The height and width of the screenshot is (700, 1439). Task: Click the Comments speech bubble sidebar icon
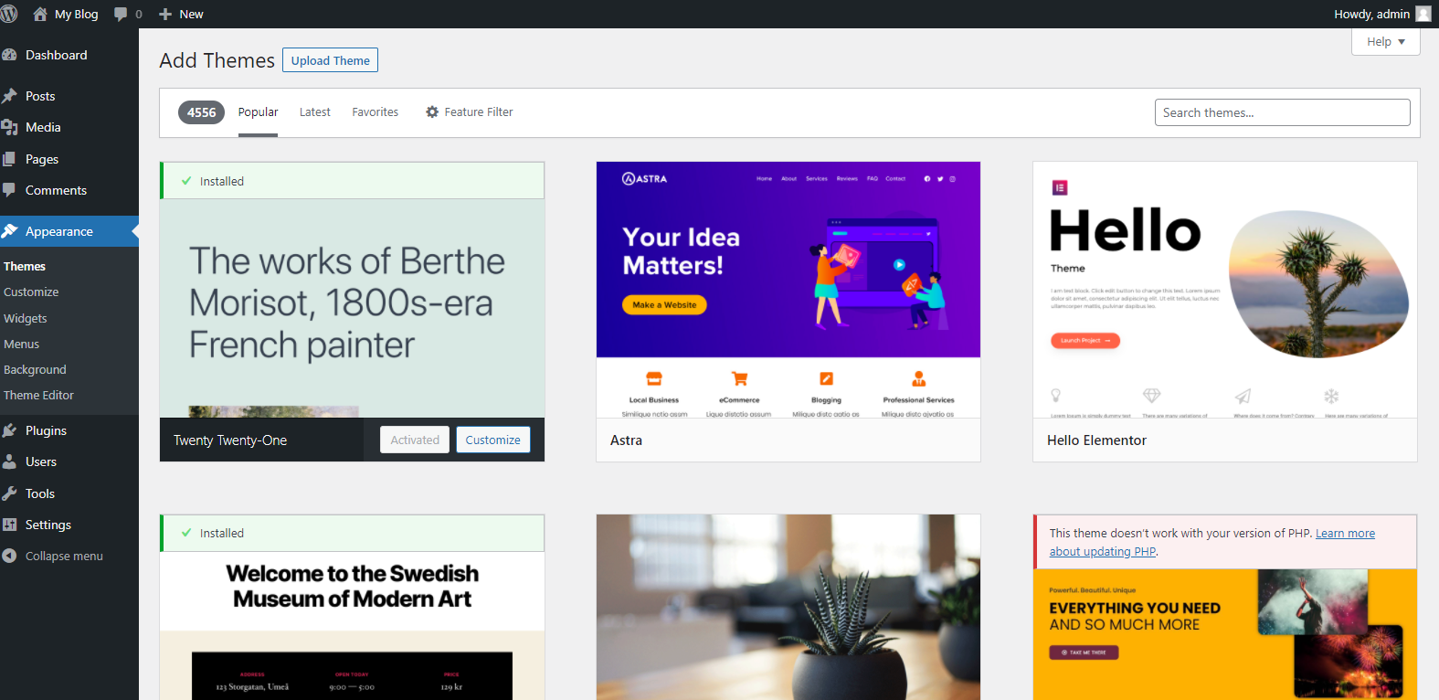(x=10, y=190)
